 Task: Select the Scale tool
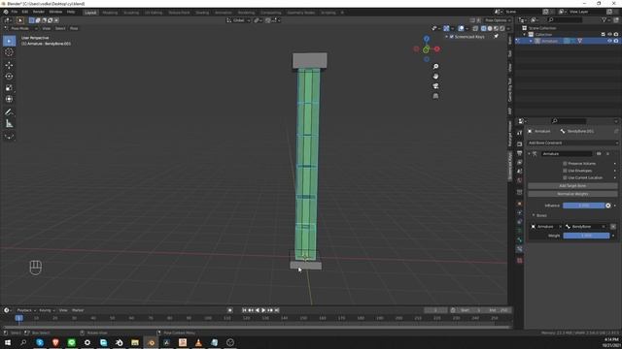coord(9,88)
